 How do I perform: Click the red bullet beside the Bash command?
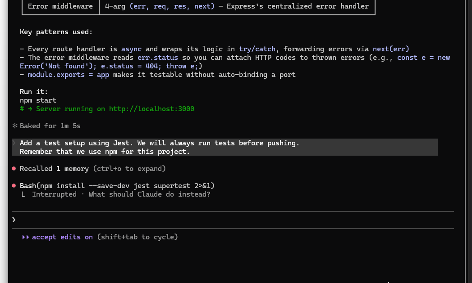pyautogui.click(x=14, y=186)
